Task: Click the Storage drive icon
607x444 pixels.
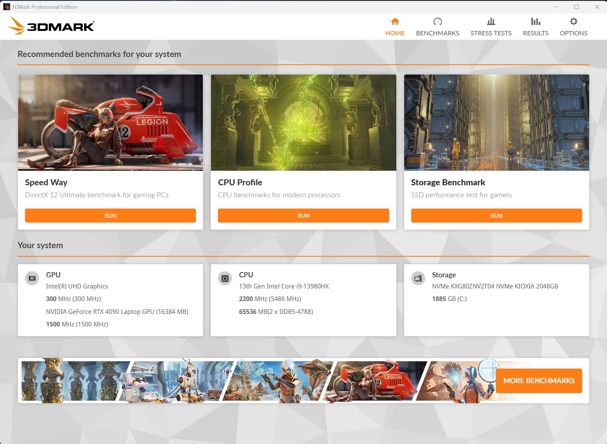Action: click(418, 278)
